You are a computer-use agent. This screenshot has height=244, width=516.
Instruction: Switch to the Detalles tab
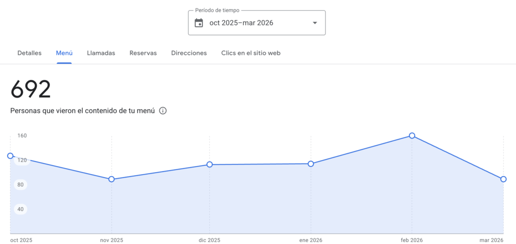click(29, 53)
